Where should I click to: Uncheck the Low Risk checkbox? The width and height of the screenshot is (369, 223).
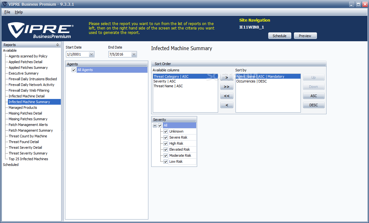166,161
